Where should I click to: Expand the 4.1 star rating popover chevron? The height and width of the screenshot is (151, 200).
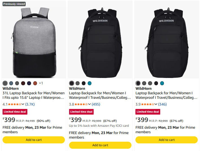pos(23,104)
